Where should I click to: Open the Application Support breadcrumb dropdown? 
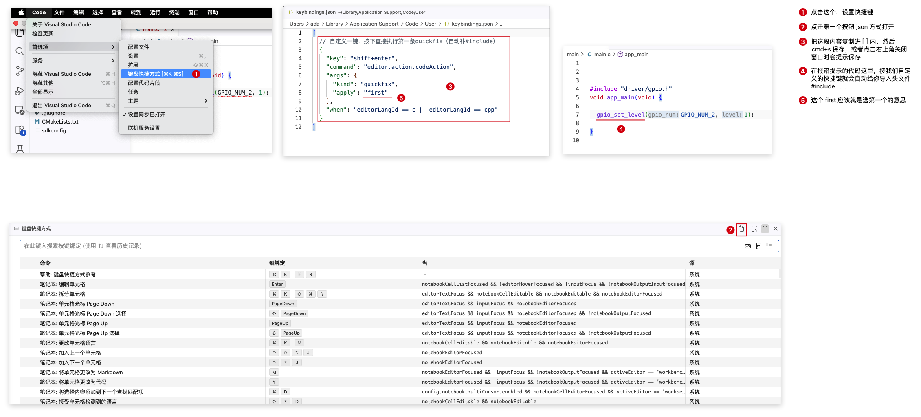pos(374,24)
